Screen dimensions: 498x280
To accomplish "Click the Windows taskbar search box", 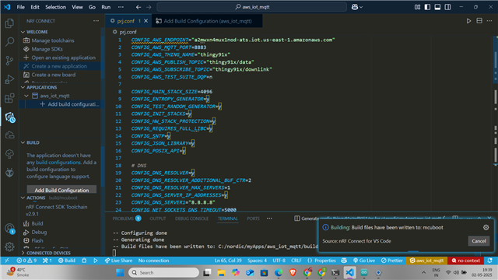I will tap(164, 272).
